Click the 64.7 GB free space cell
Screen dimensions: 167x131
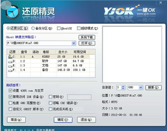coord(78,61)
